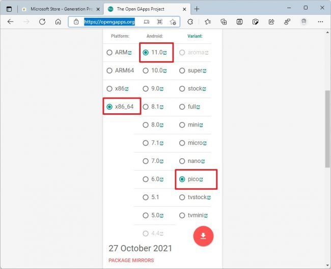This screenshot has height=269, width=331.
Task: Choose Android 10.0 option
Action: (x=146, y=70)
